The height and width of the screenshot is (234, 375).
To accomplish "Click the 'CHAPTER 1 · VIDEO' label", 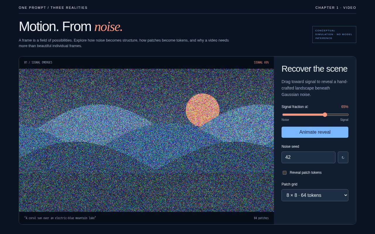I will [336, 8].
